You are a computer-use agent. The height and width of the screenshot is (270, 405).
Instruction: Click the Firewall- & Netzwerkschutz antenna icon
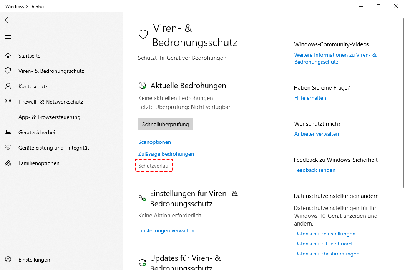coord(8,102)
